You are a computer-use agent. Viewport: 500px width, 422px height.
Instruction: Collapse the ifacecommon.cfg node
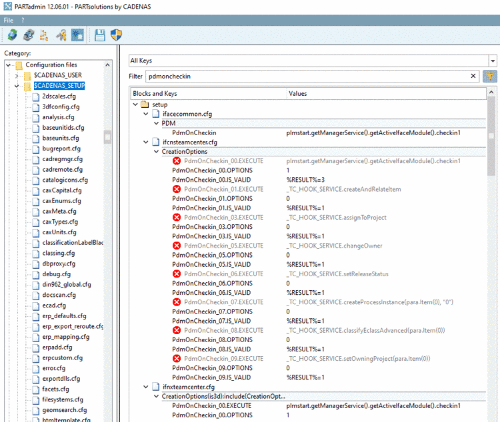pyautogui.click(x=146, y=114)
